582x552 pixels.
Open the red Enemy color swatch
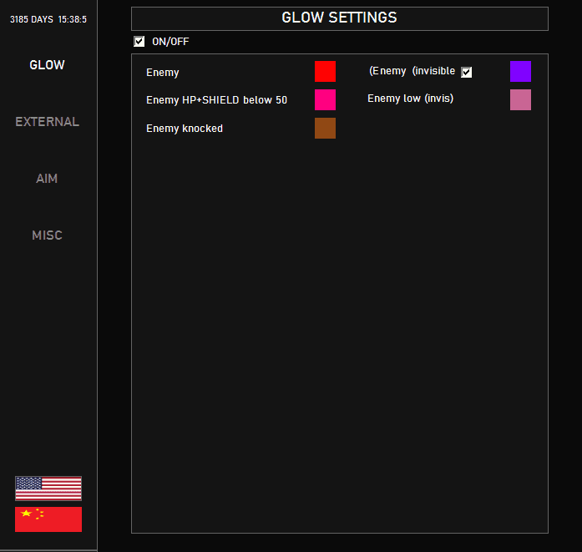point(325,71)
